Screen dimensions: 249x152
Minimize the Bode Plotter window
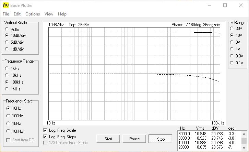click(x=210, y=5)
